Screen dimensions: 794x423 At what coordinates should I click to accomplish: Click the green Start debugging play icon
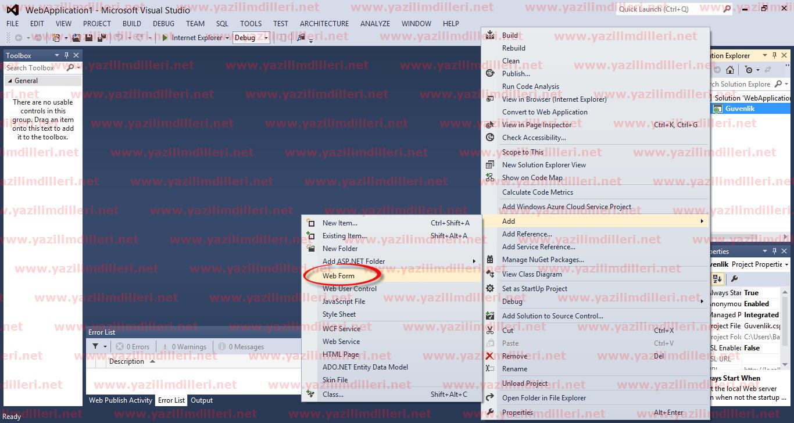click(x=165, y=38)
